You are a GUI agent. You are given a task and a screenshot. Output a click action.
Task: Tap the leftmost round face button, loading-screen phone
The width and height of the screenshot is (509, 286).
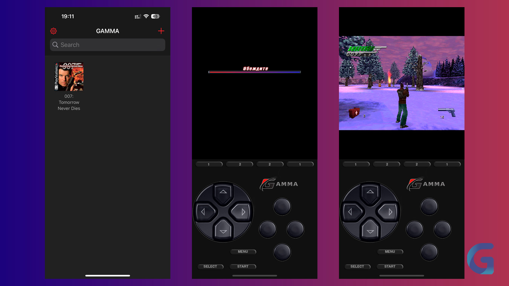click(x=268, y=229)
